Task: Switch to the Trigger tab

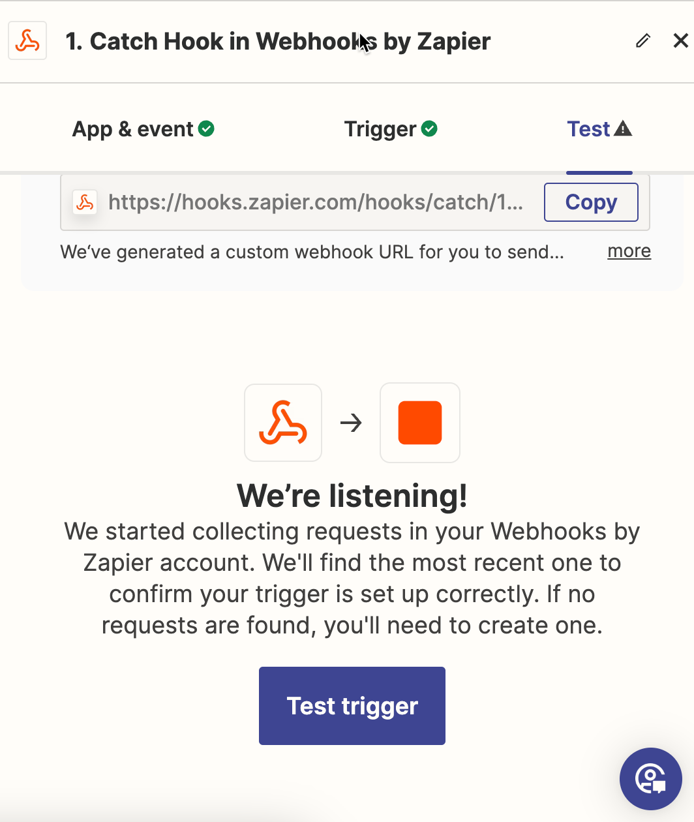Action: 380,129
